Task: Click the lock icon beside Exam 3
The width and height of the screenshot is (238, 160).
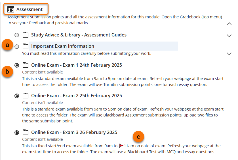Action: pyautogui.click(x=17, y=132)
